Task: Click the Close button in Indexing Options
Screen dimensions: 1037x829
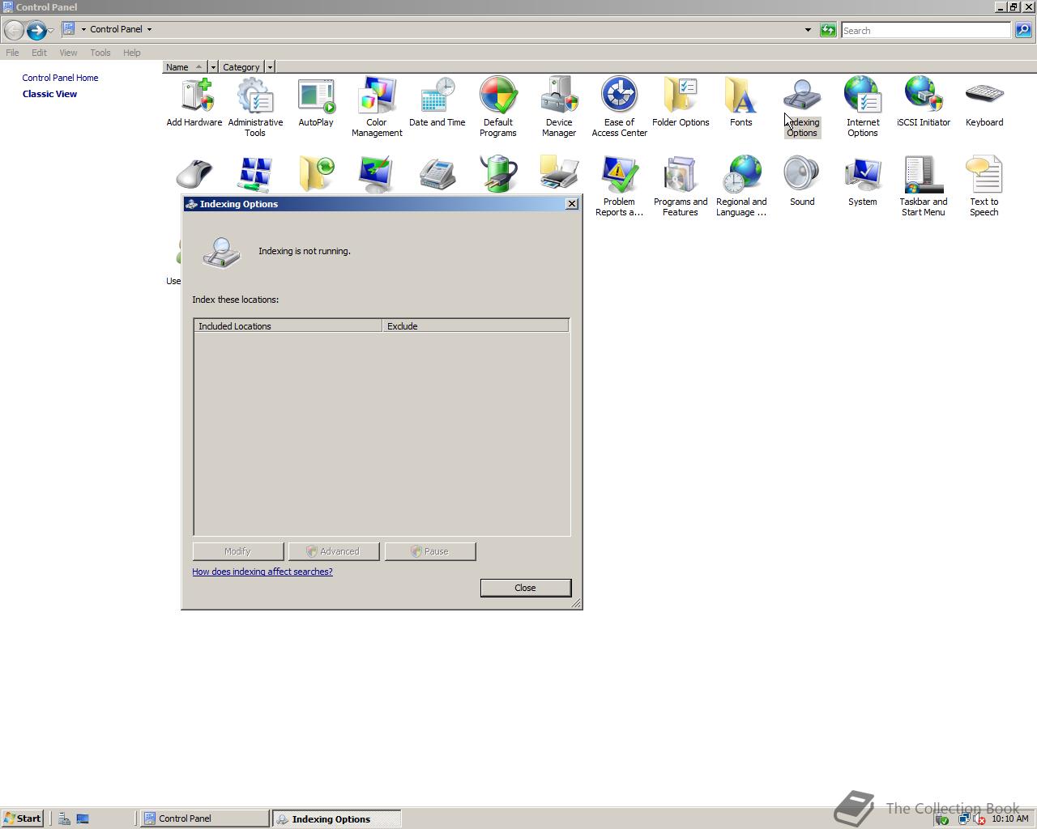Action: (x=525, y=588)
